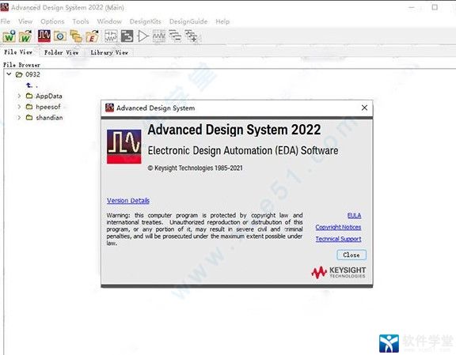
Task: Click the hierarchy list toolbar icon
Action: coord(175,36)
